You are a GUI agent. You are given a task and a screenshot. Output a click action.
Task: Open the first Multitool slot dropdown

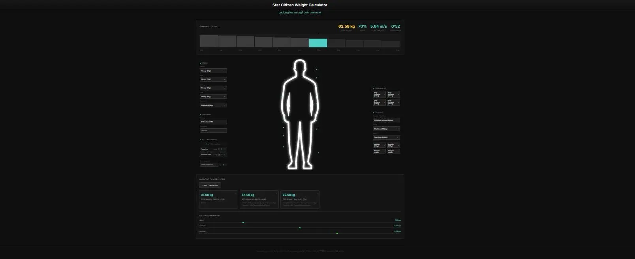coord(386,129)
